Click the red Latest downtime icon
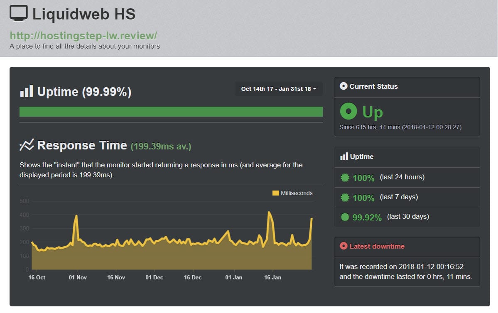 (x=343, y=246)
